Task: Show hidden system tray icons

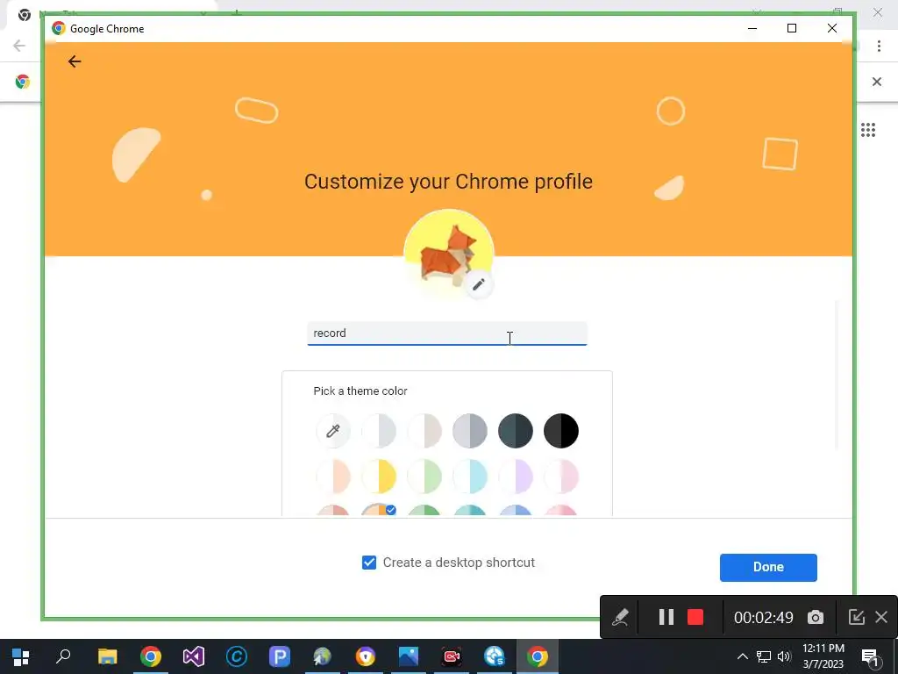Action: click(742, 656)
